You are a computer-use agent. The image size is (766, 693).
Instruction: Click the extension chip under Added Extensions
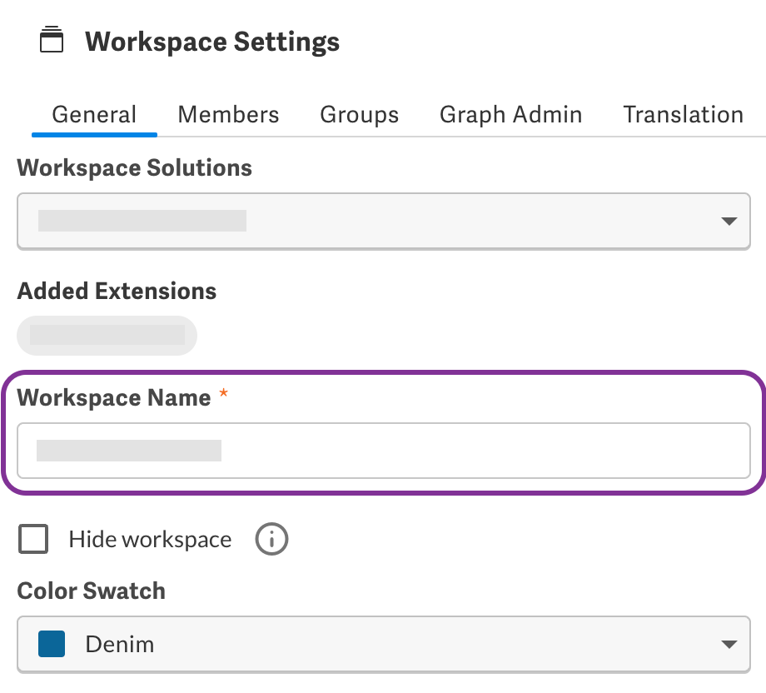click(107, 336)
